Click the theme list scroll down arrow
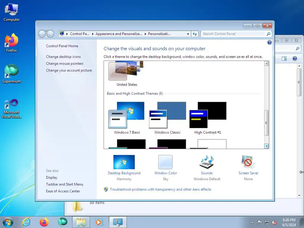 click(267, 146)
